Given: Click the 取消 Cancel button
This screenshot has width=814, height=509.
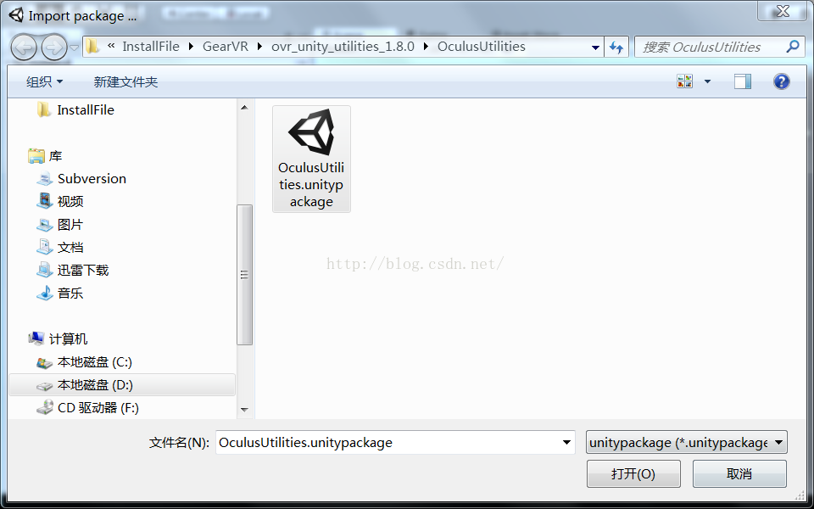Looking at the screenshot, I should coord(739,473).
